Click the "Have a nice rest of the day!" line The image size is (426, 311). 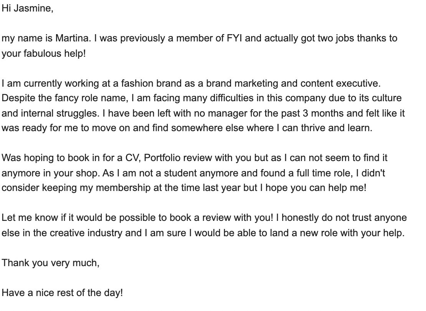pos(62,293)
